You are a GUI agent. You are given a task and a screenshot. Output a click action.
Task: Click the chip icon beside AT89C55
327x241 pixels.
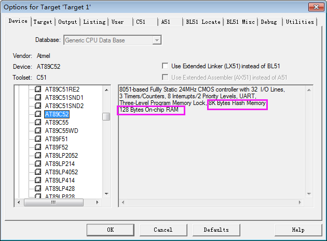point(38,123)
